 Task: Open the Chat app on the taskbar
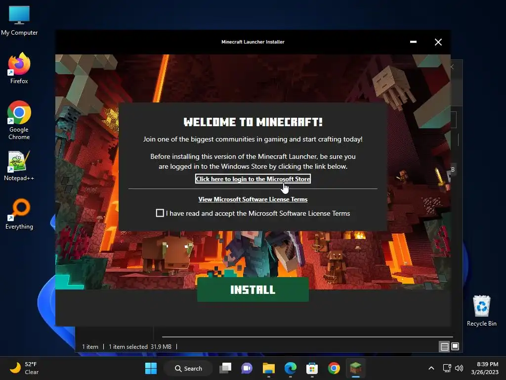coord(247,368)
